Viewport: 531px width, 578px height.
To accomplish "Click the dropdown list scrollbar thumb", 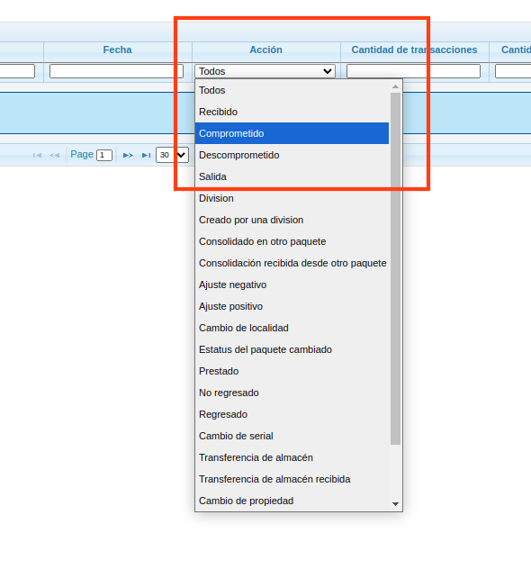I will 395,268.
